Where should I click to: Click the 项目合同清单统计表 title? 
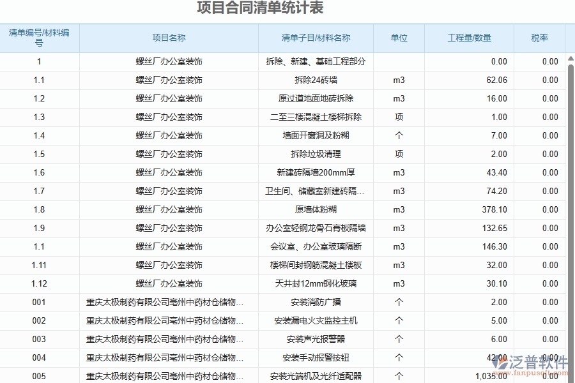click(x=258, y=8)
